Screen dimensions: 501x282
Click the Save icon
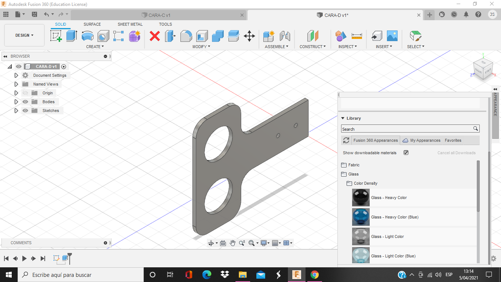[34, 14]
